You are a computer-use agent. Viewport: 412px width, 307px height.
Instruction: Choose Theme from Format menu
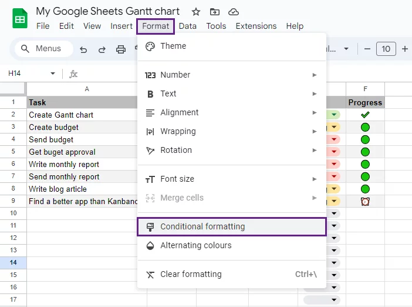click(232, 46)
